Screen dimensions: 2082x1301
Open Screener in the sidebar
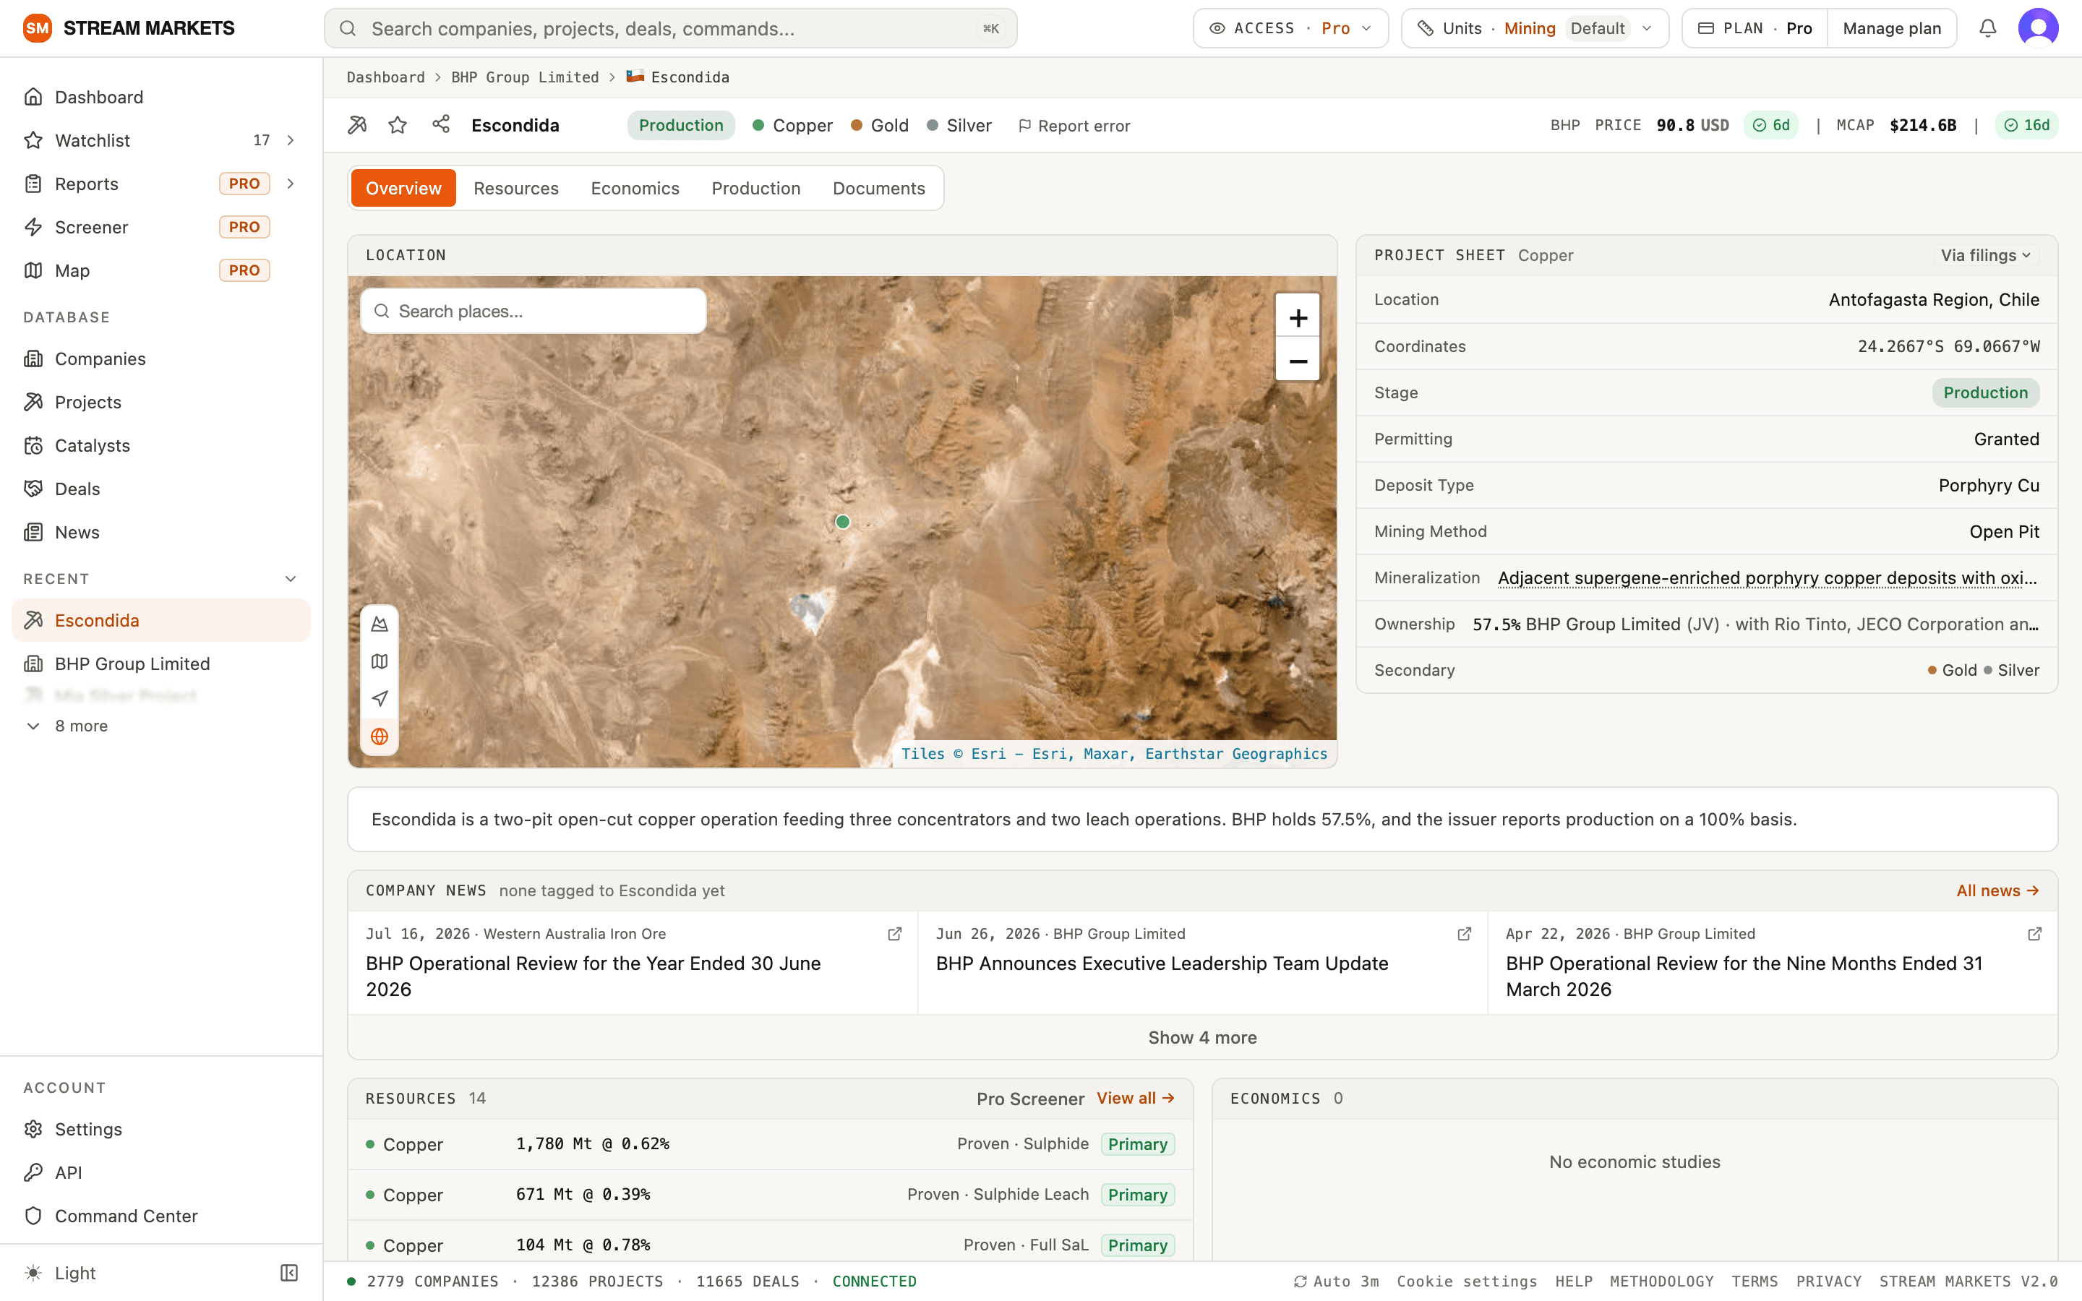[161, 227]
